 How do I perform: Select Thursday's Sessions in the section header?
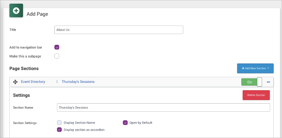pyautogui.click(x=78, y=82)
